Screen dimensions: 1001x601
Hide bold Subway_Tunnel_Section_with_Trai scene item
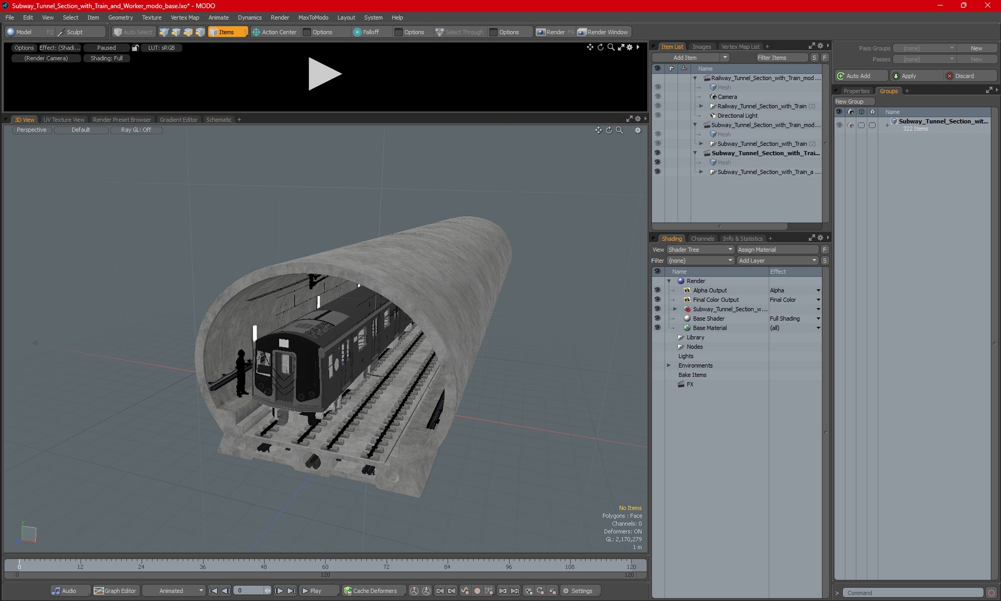657,153
